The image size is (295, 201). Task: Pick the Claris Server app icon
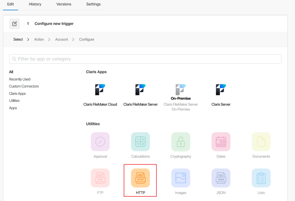[x=221, y=90]
